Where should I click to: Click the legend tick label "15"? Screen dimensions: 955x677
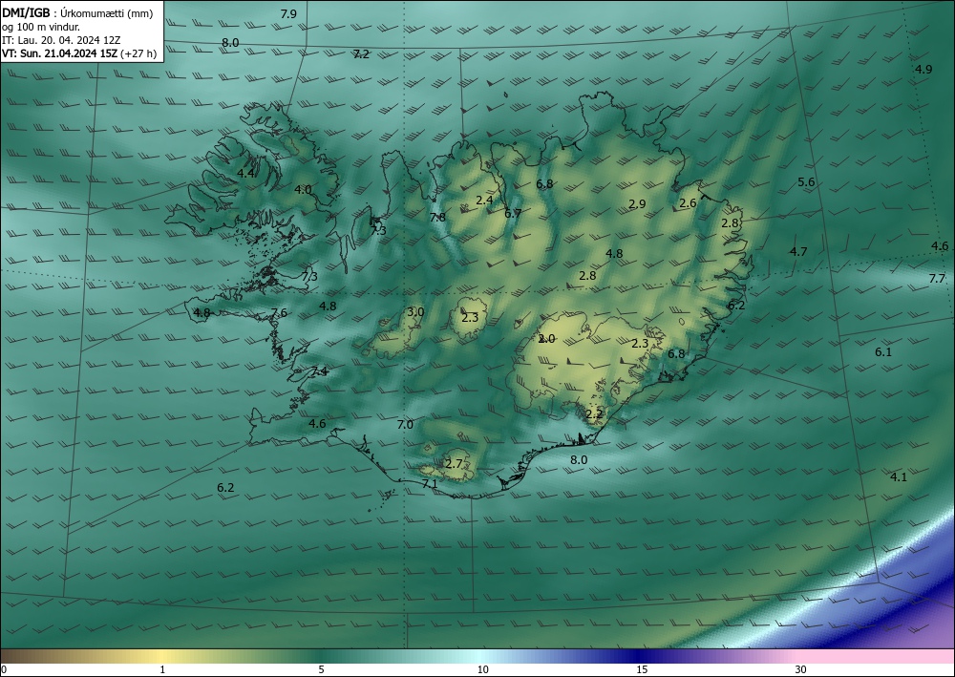point(642,669)
